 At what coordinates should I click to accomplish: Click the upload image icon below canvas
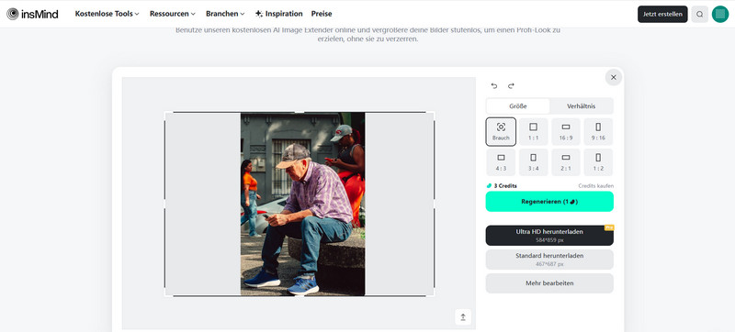tap(463, 317)
